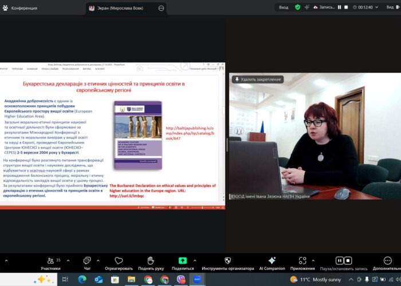
Task: Stop recording using the top bar stop button
Action: pyautogui.click(x=347, y=7)
